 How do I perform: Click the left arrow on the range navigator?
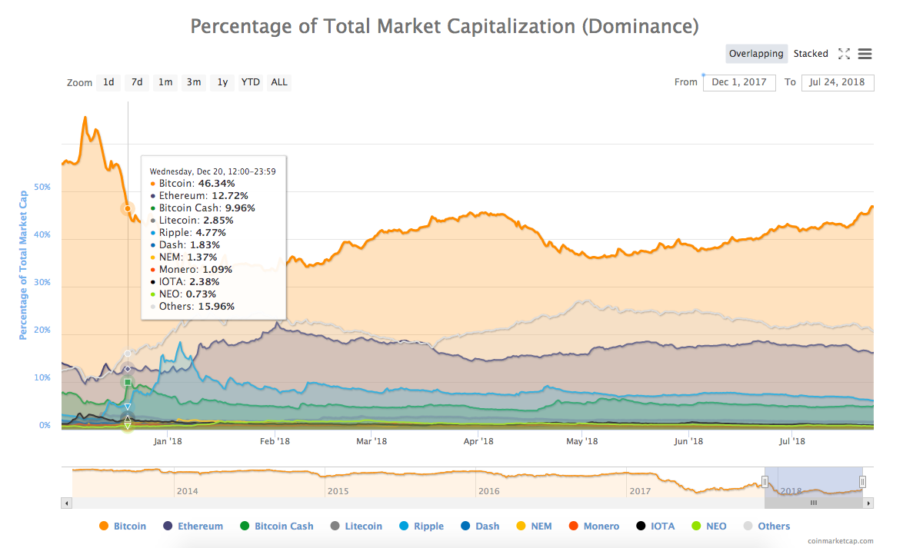click(66, 503)
